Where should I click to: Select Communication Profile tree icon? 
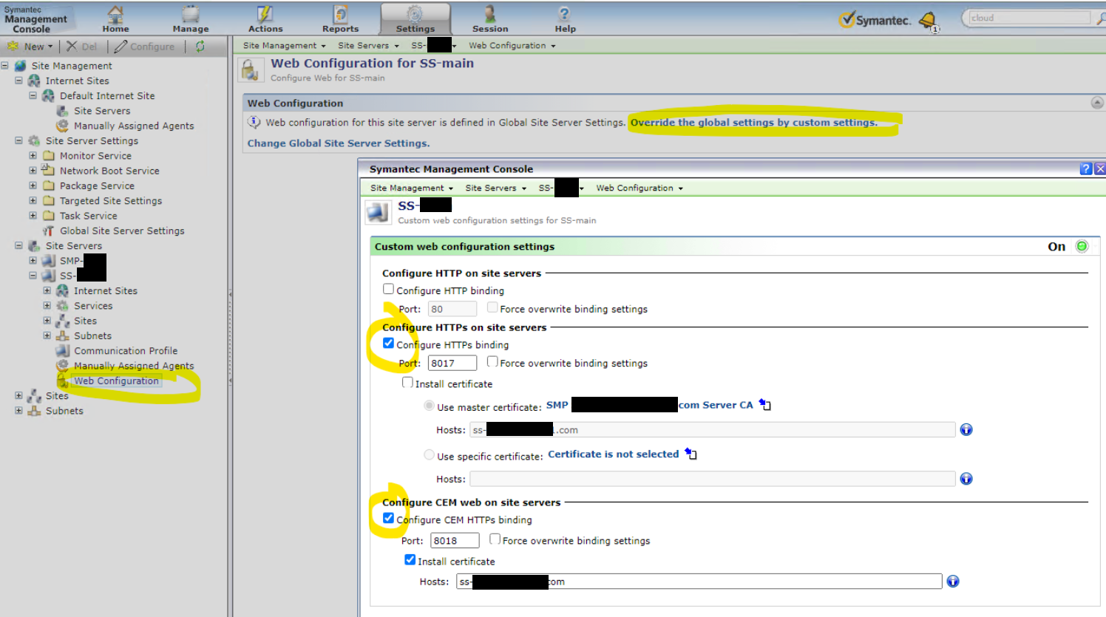click(x=63, y=350)
